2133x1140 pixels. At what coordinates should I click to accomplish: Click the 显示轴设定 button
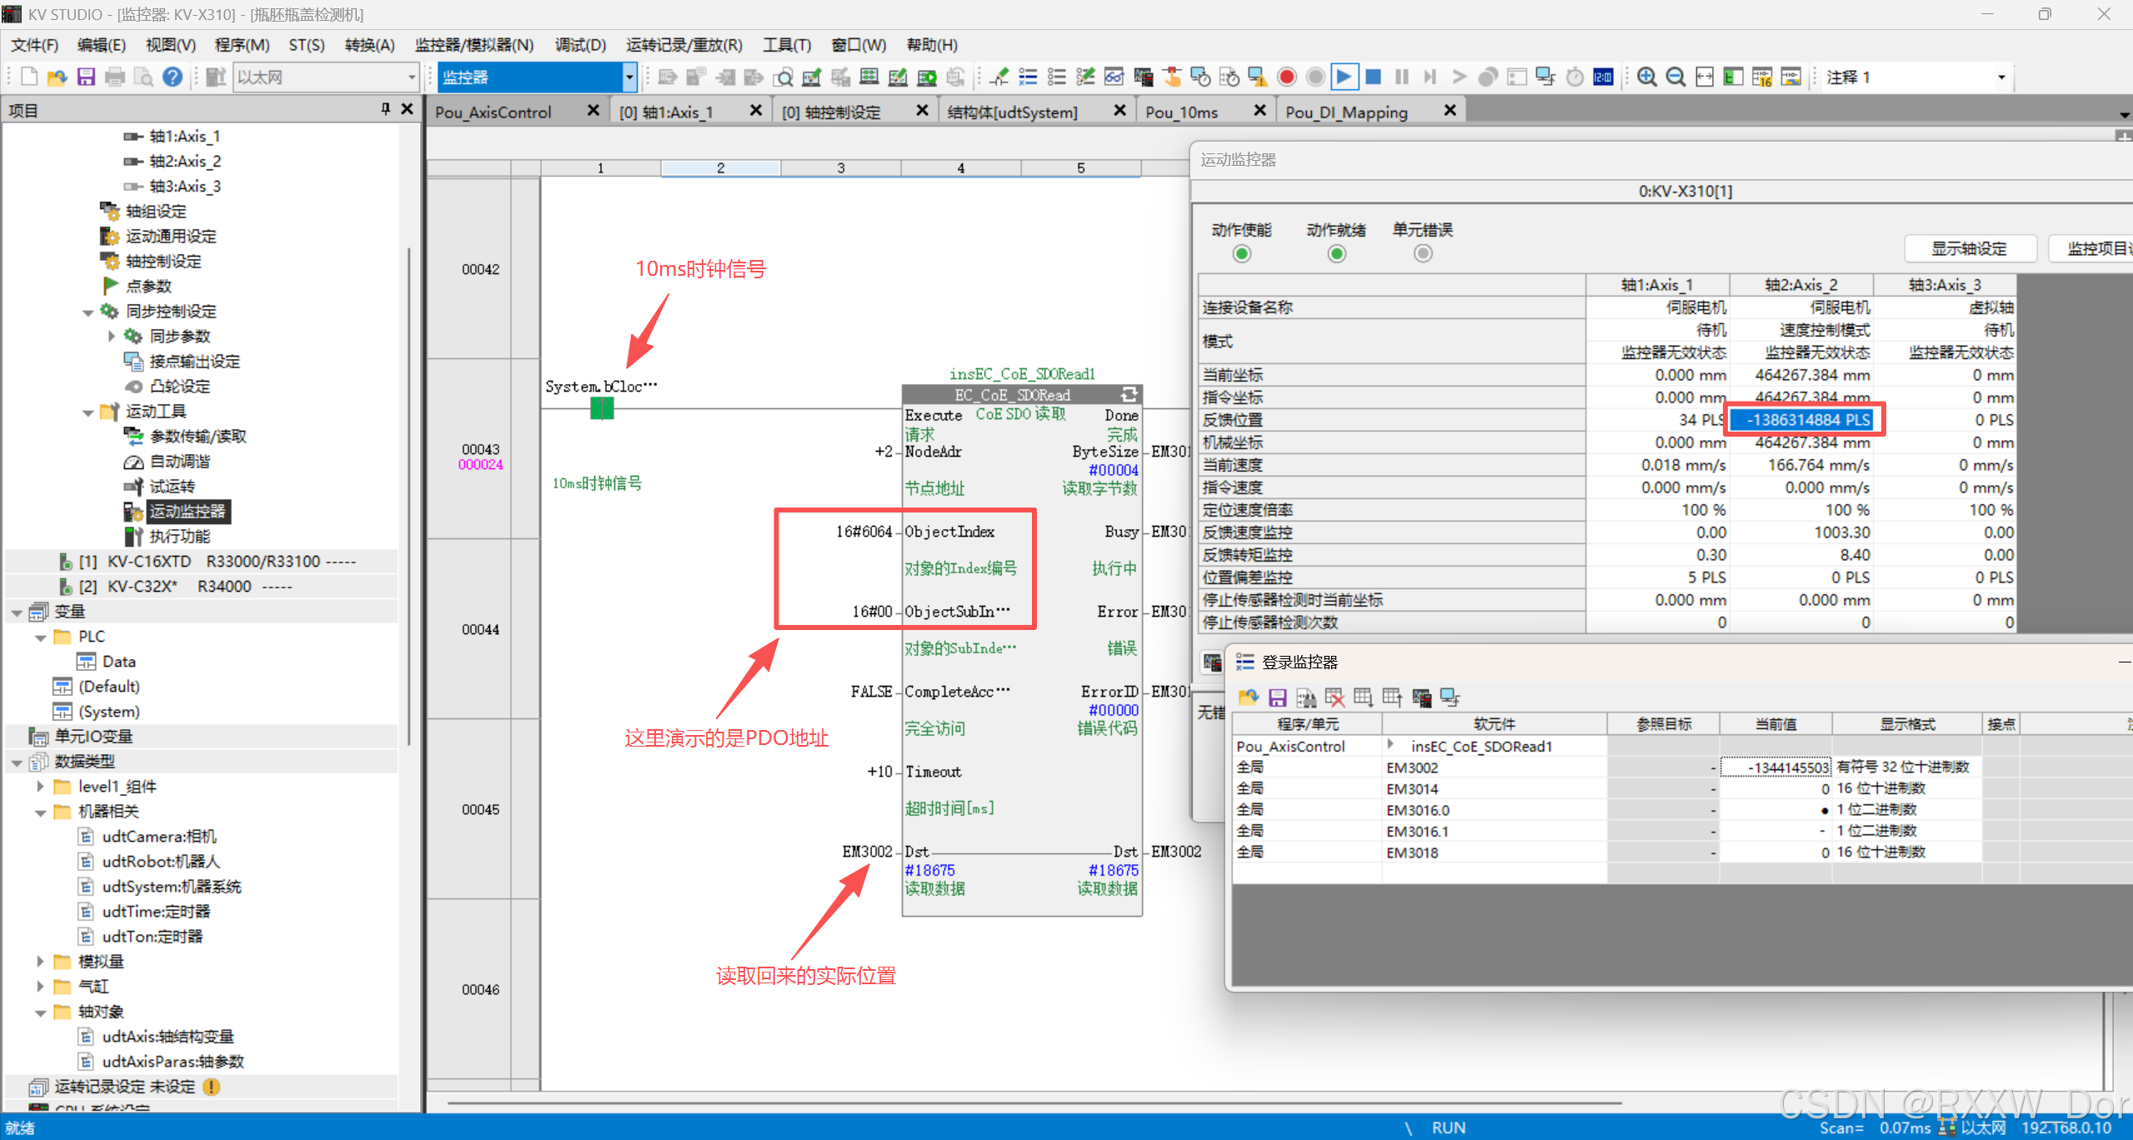click(x=1969, y=248)
